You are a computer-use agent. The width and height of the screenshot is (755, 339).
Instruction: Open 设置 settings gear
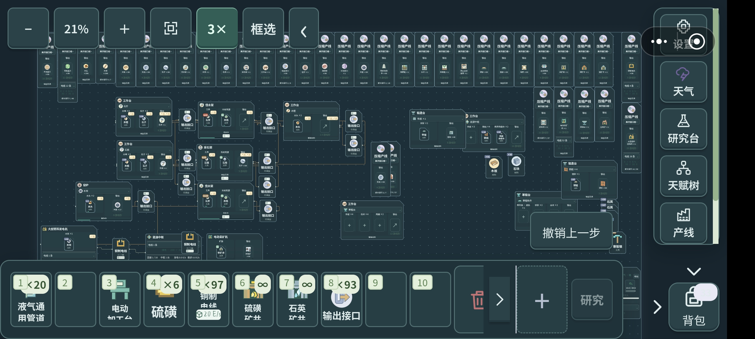click(683, 35)
